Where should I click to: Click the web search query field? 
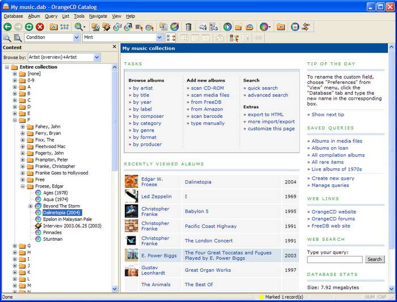(x=335, y=260)
